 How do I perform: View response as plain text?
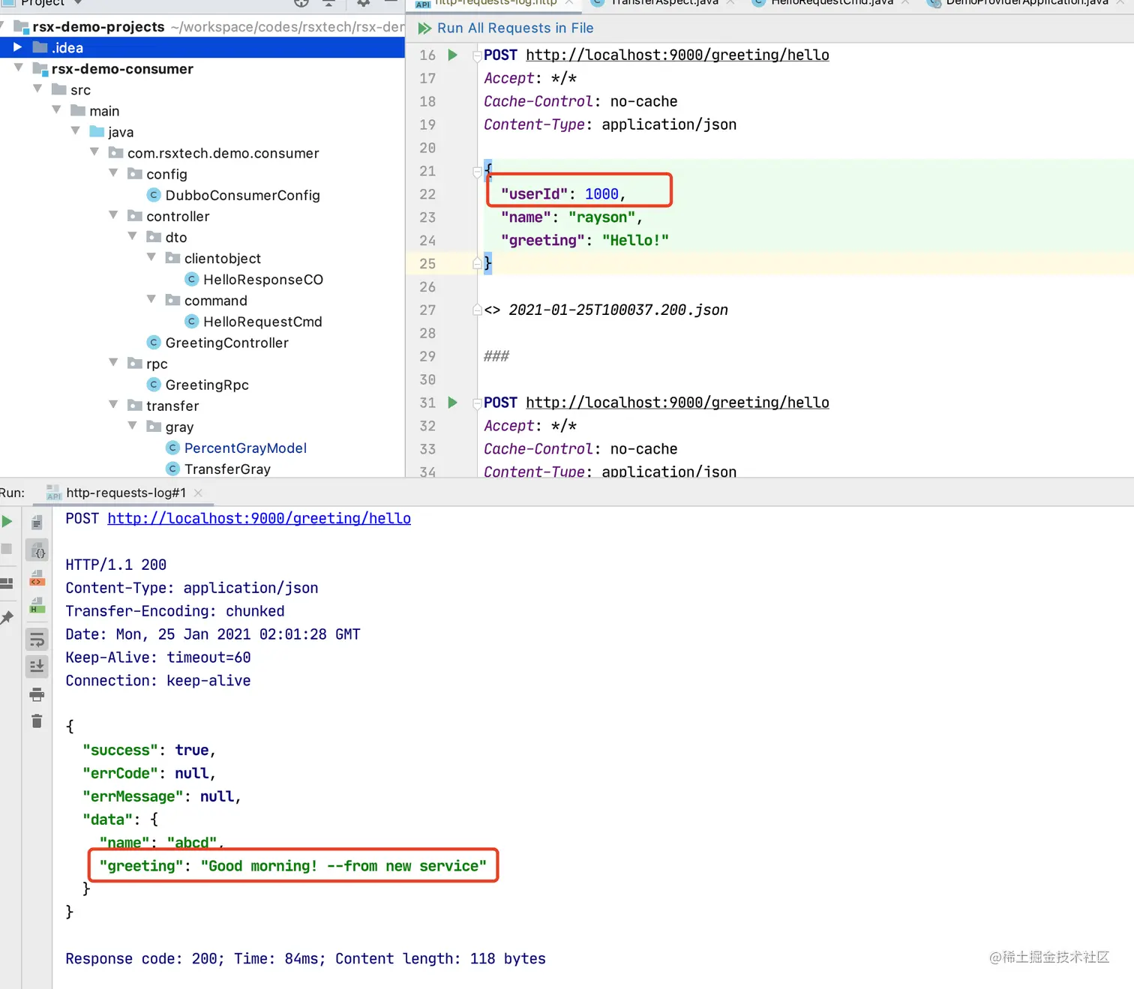tap(37, 522)
